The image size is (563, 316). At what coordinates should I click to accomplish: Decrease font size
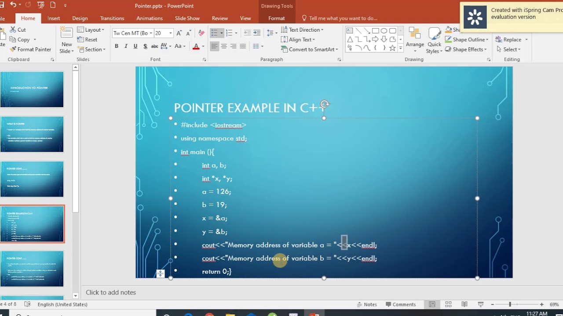(x=188, y=33)
